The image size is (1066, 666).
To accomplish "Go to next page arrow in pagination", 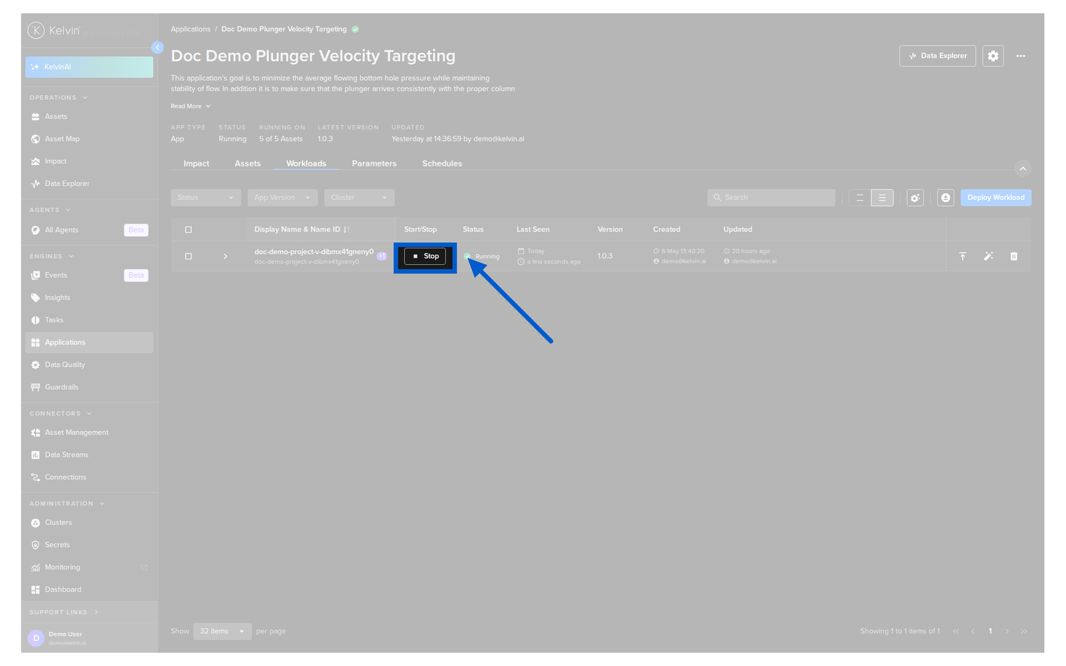I will (1007, 631).
